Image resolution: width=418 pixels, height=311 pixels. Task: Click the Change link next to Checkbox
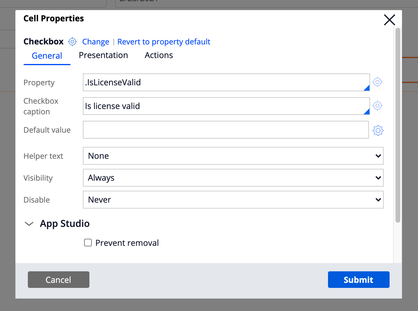(x=95, y=41)
